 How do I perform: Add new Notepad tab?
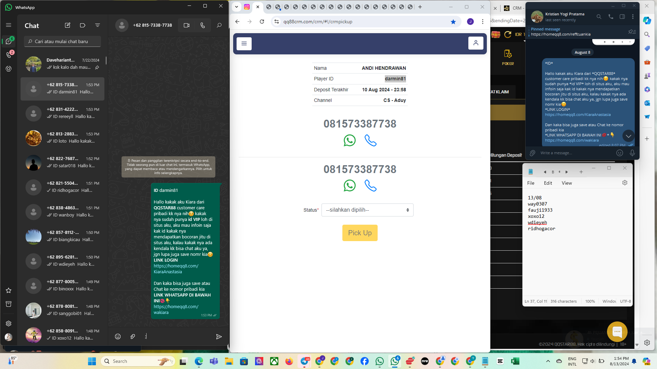tap(581, 172)
